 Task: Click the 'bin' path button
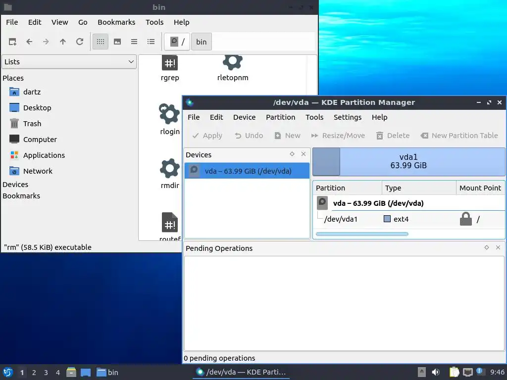click(x=202, y=42)
